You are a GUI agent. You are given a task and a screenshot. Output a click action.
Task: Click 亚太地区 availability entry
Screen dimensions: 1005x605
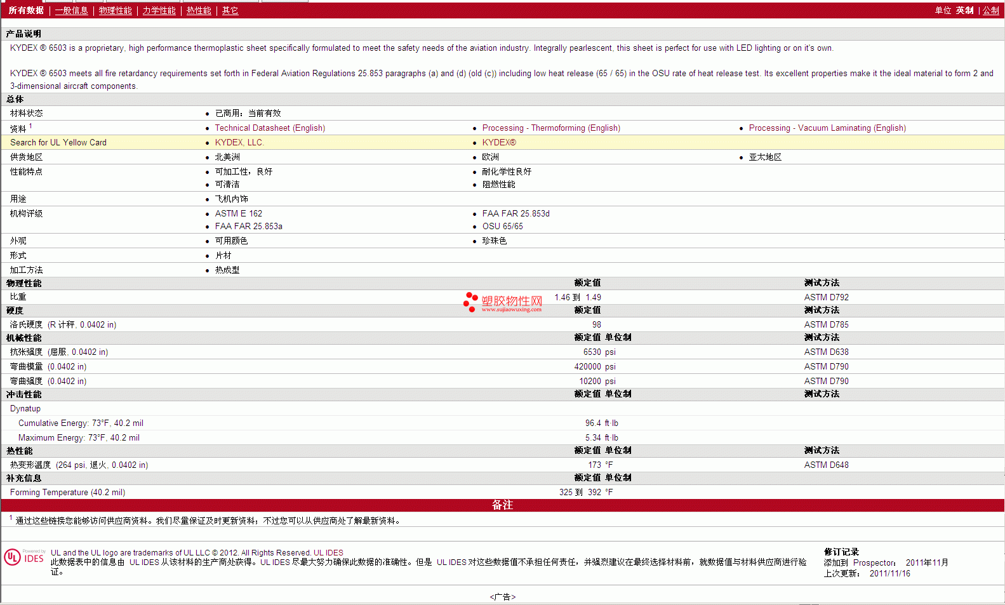[765, 157]
